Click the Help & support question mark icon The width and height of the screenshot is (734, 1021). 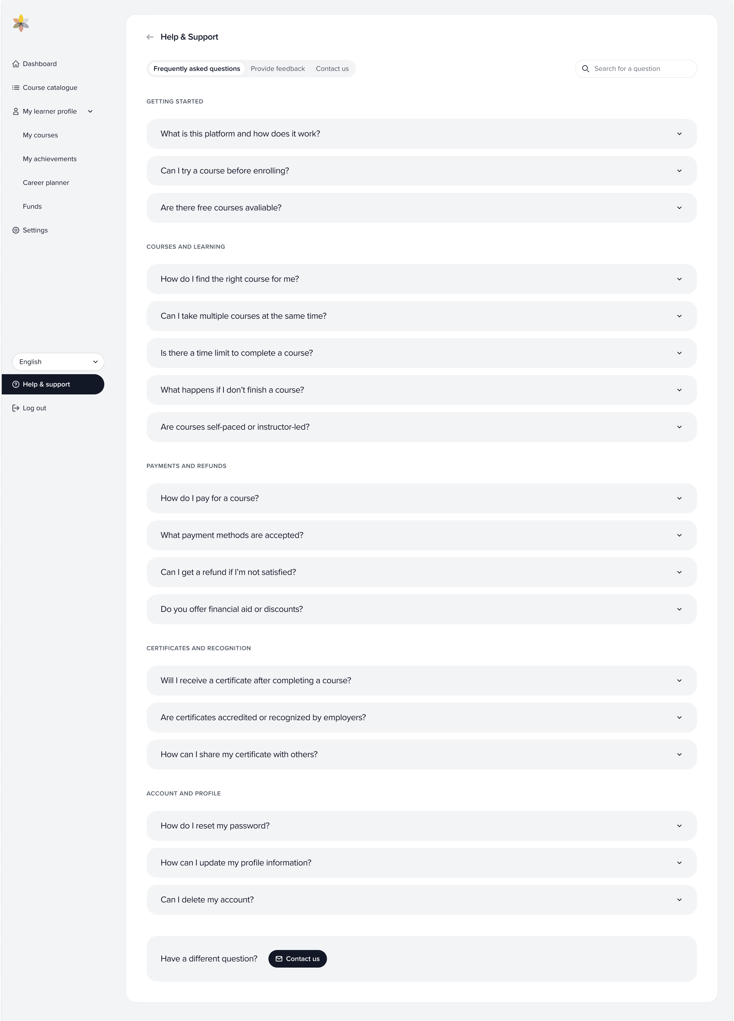pos(16,384)
